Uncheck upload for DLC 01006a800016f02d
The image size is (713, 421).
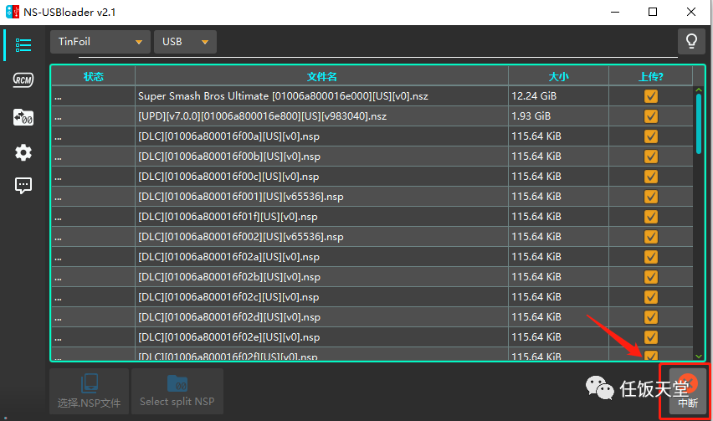point(651,316)
